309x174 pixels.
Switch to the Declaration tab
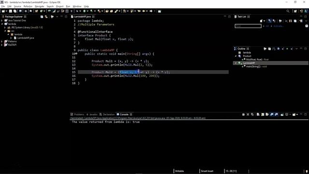tap(107, 115)
